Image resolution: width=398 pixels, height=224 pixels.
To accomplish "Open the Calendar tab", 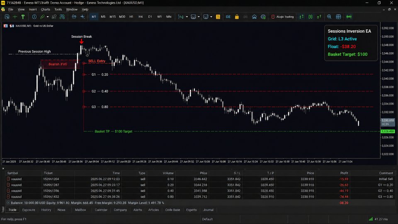I will tap(101, 210).
